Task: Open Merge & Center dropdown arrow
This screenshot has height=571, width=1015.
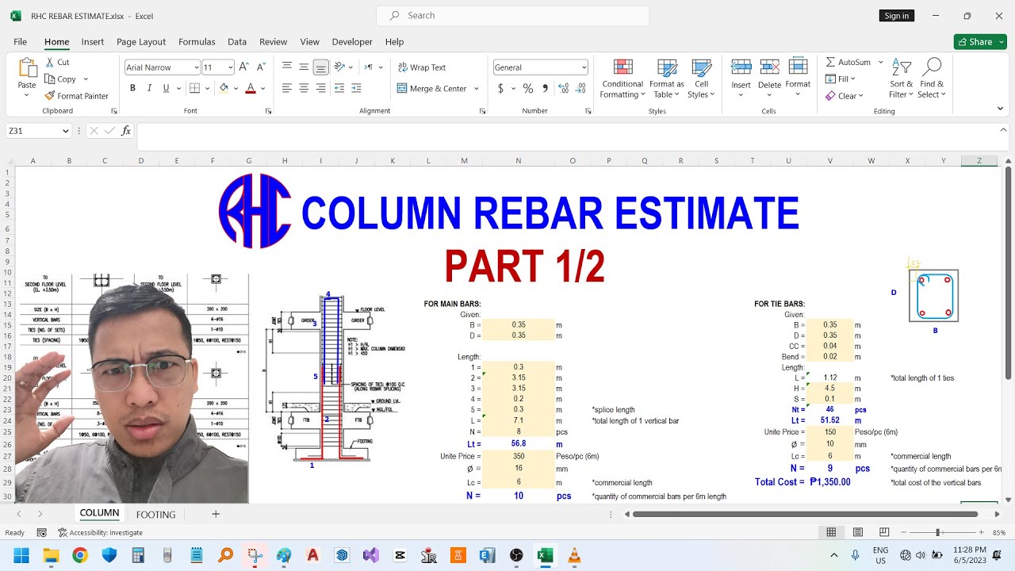Action: click(477, 88)
